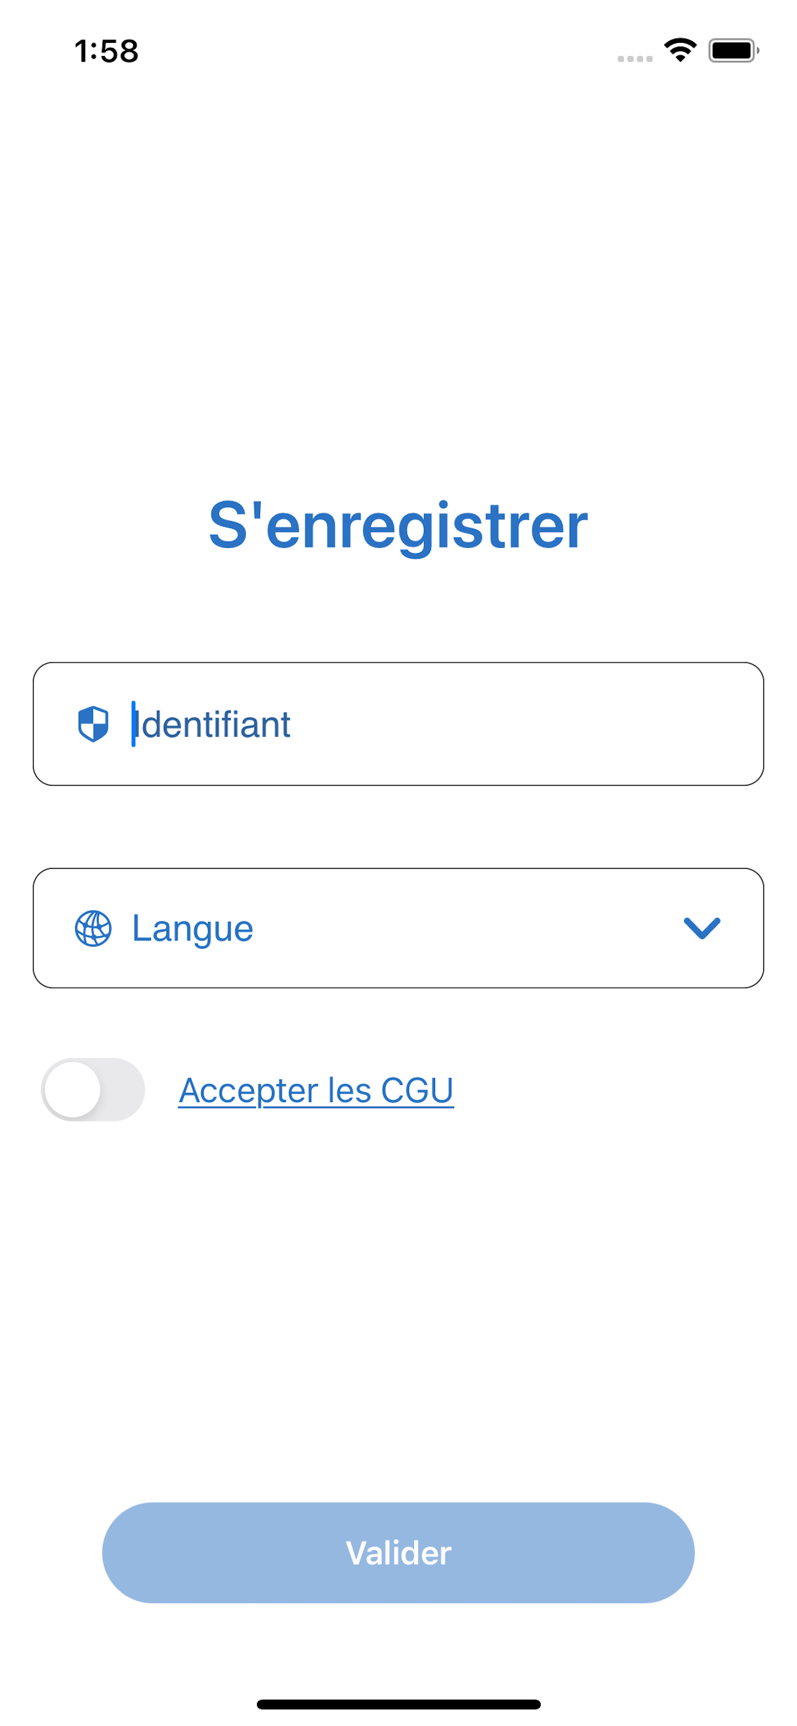Click the blue chevron arrow icon
This screenshot has height=1726, width=797.
(701, 928)
